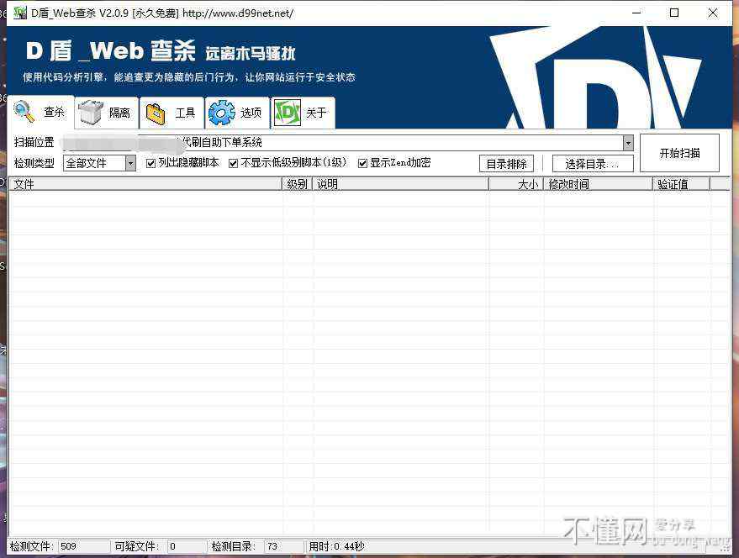Sort by the 大小 column header

516,184
